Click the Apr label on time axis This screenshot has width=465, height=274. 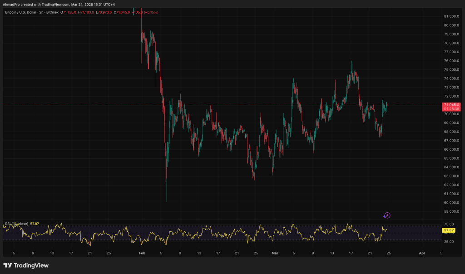(x=422, y=252)
